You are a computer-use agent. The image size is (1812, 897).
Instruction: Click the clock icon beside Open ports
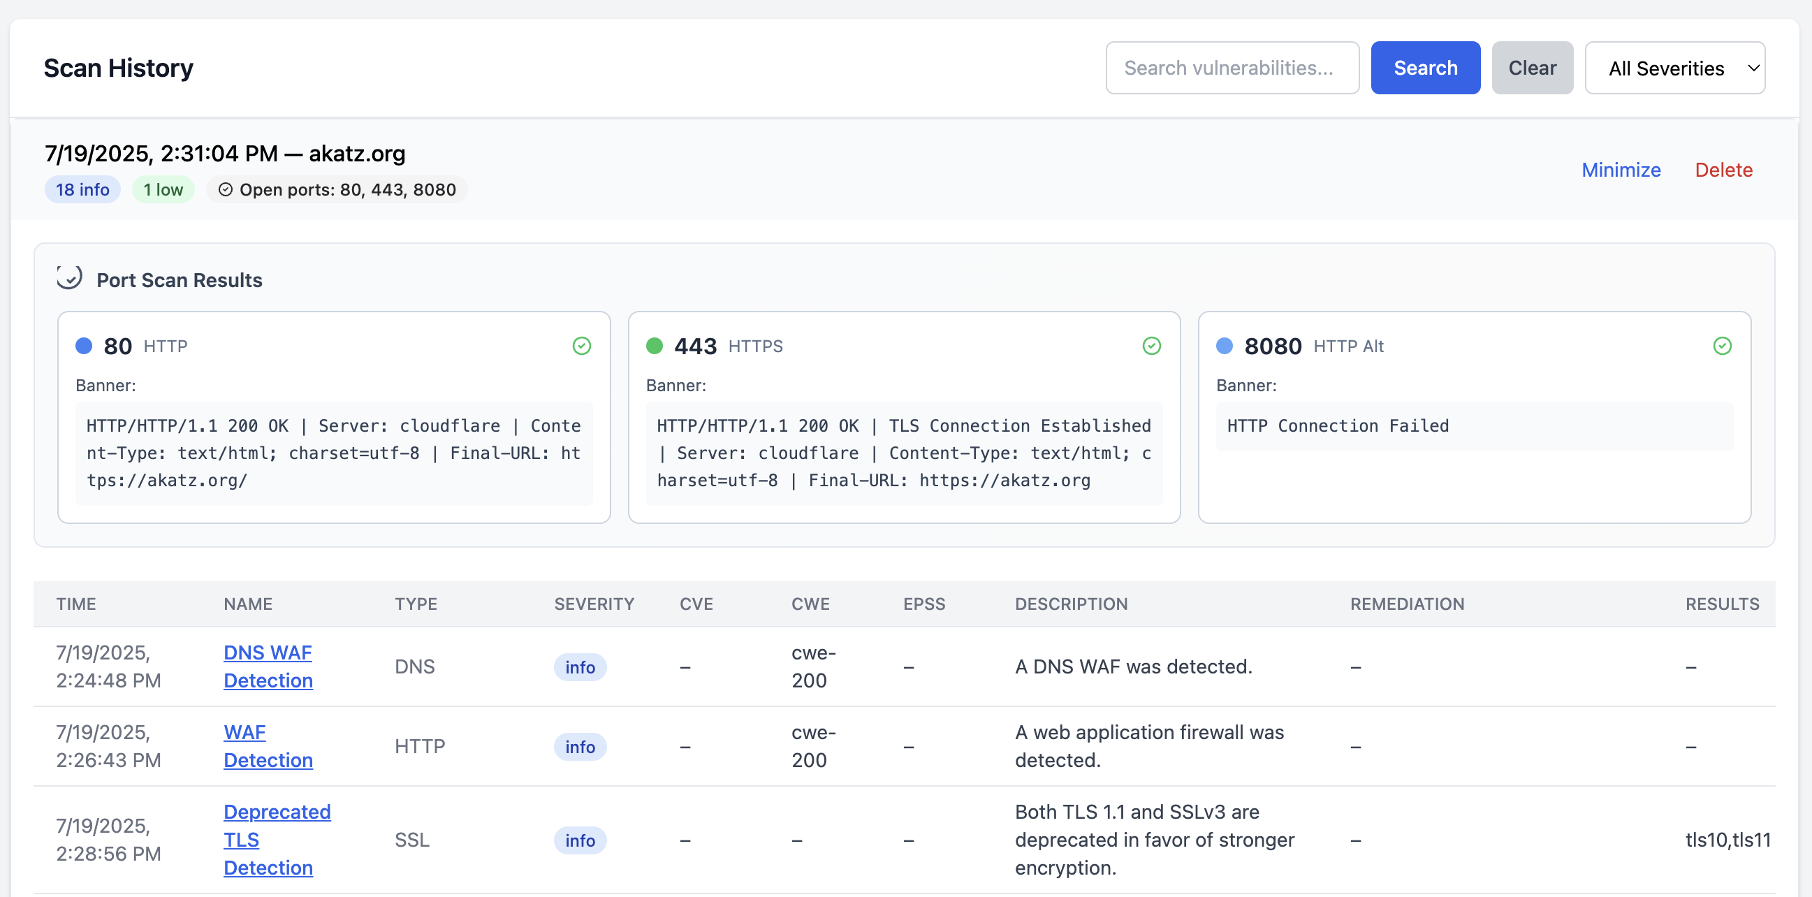[225, 190]
